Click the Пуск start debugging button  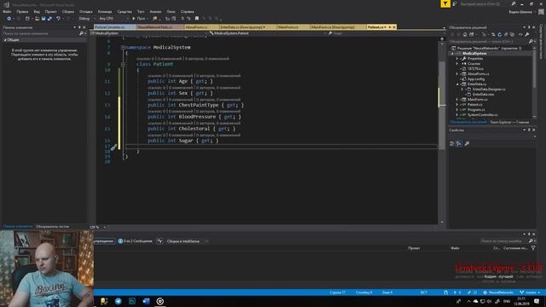click(139, 19)
